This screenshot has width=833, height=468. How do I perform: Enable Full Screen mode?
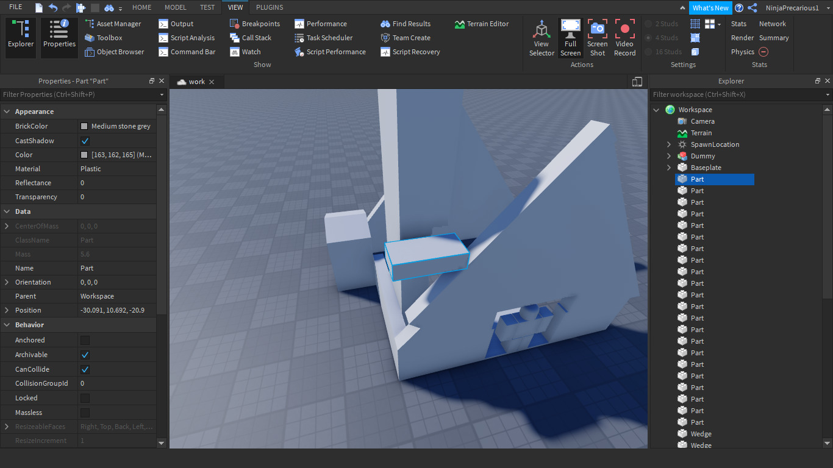570,37
